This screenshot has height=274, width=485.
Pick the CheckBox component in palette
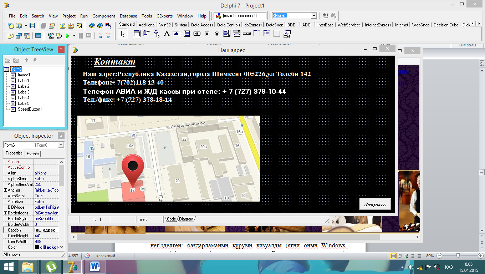pyautogui.click(x=206, y=34)
